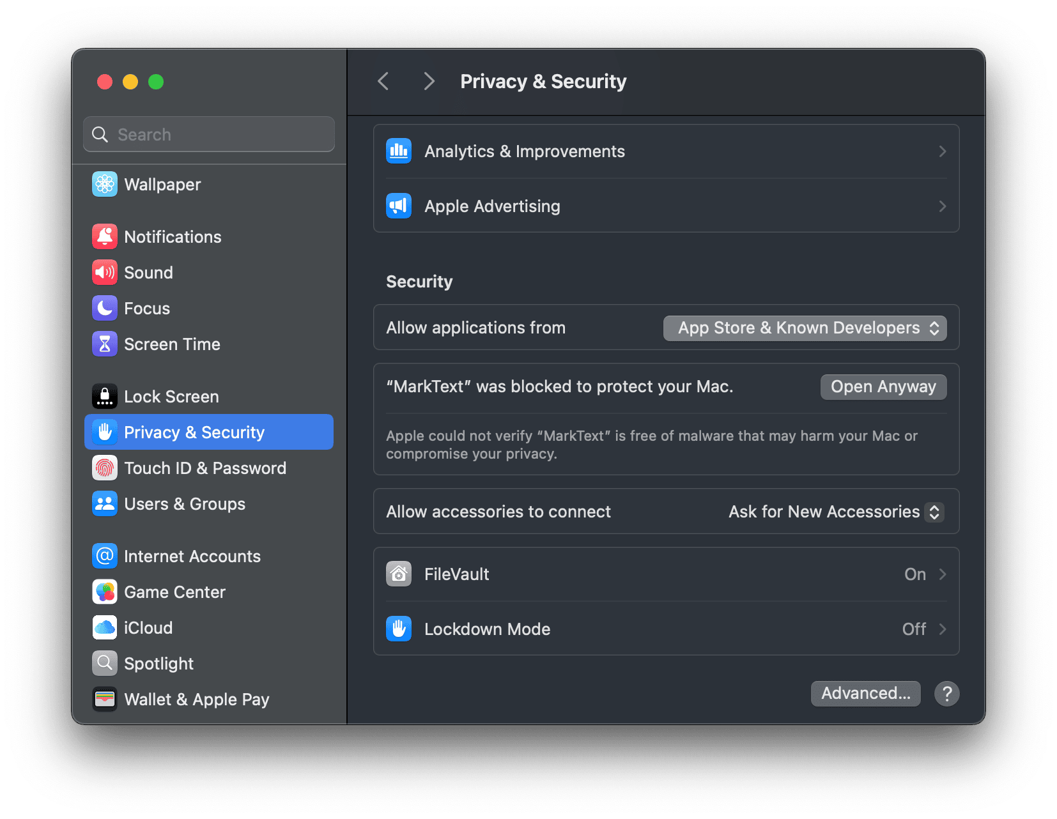Click the Privacy & Security hand icon in sidebar
The width and height of the screenshot is (1057, 819).
105,432
